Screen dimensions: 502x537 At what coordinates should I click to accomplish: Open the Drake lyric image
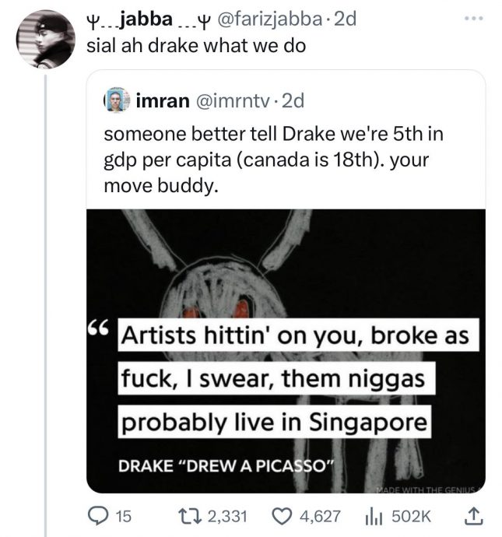pos(285,350)
